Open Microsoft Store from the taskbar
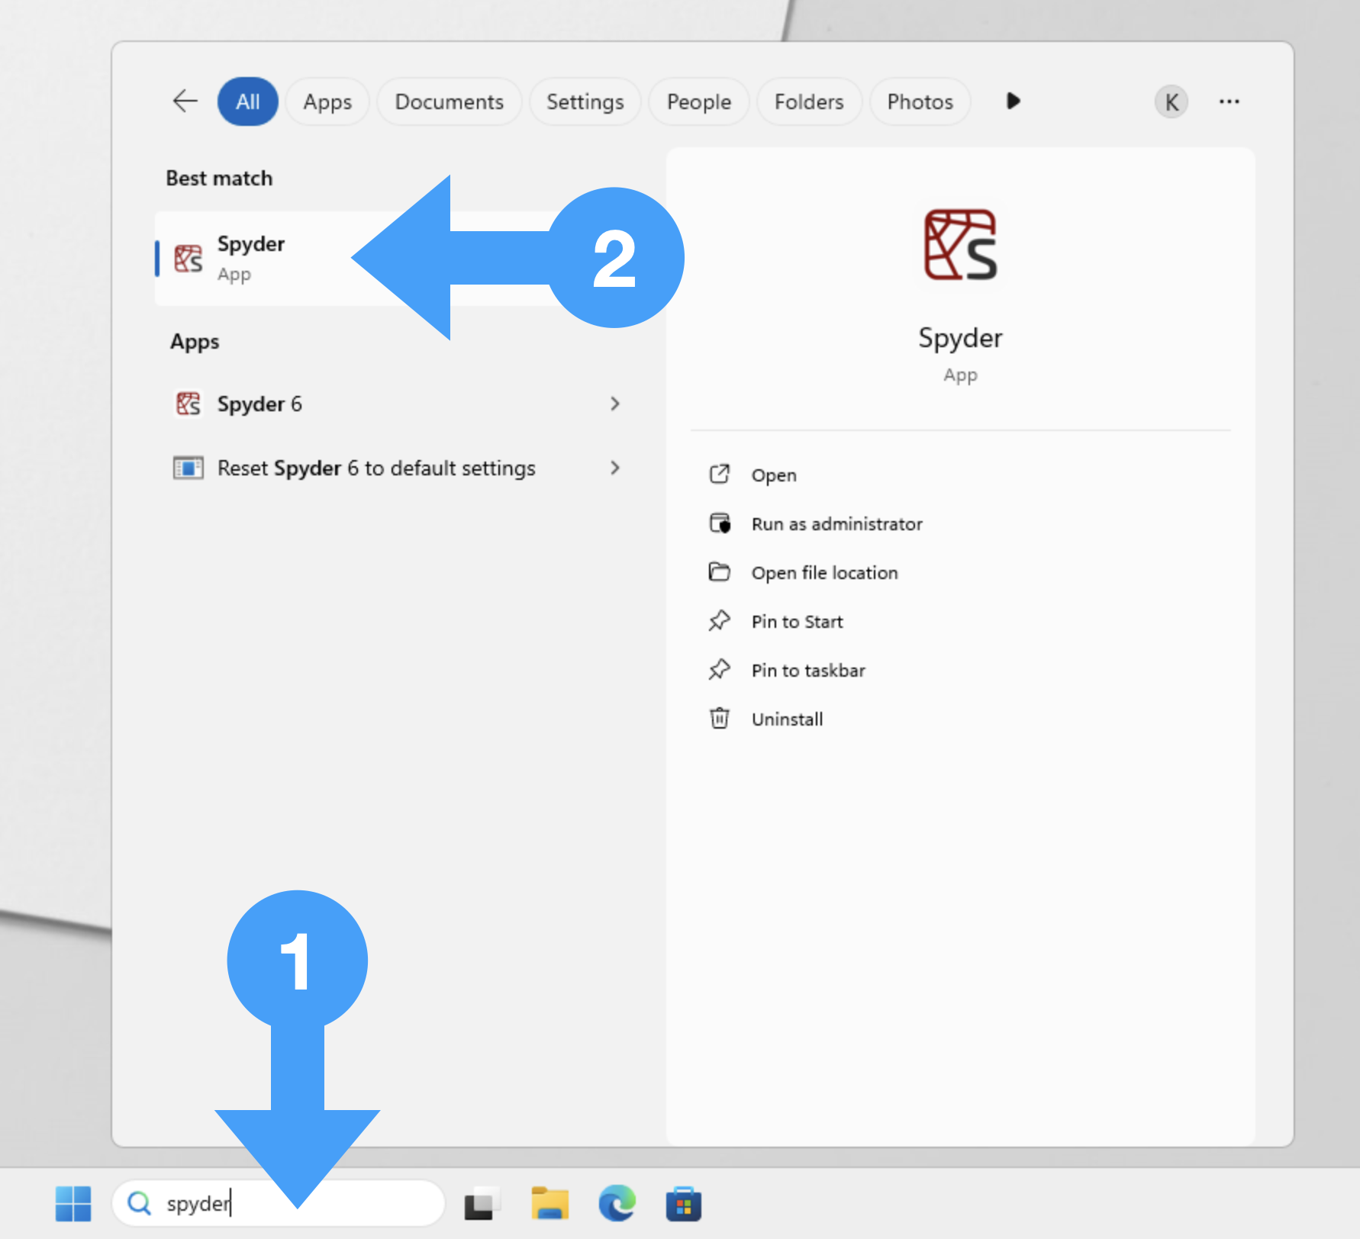Screen dimensions: 1360x1239 click(x=683, y=1203)
